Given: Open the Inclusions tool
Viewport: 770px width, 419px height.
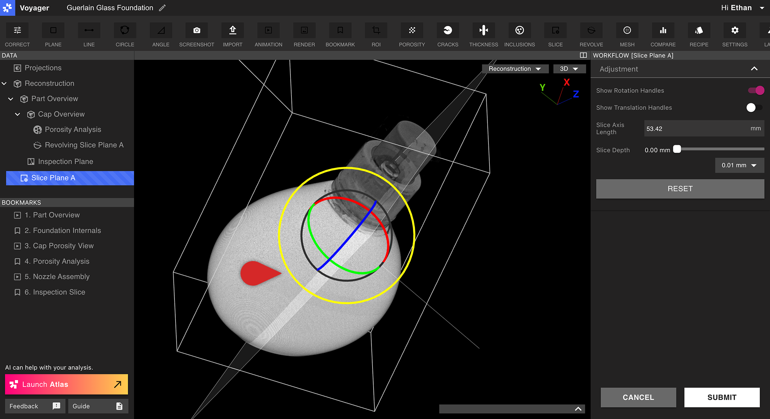Looking at the screenshot, I should point(520,35).
